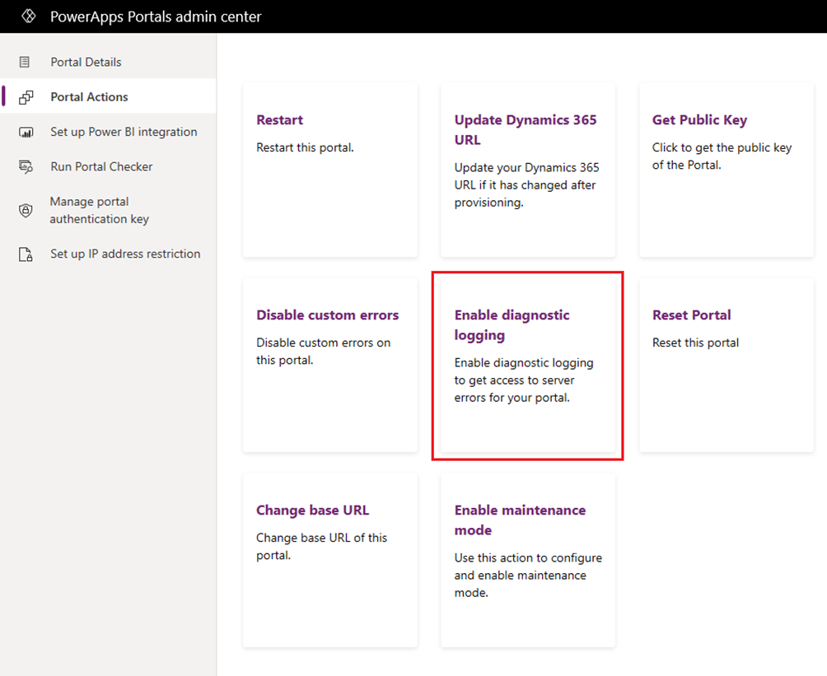
Task: Select Set up Power BI integration
Action: coord(124,132)
